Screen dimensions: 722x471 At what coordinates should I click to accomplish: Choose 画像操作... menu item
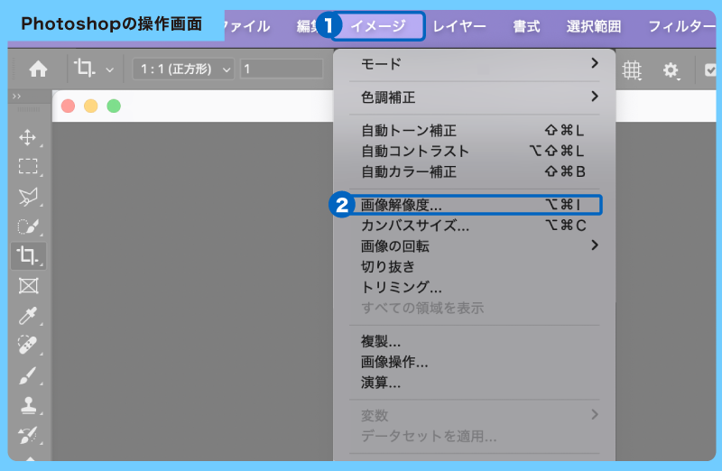click(x=475, y=362)
